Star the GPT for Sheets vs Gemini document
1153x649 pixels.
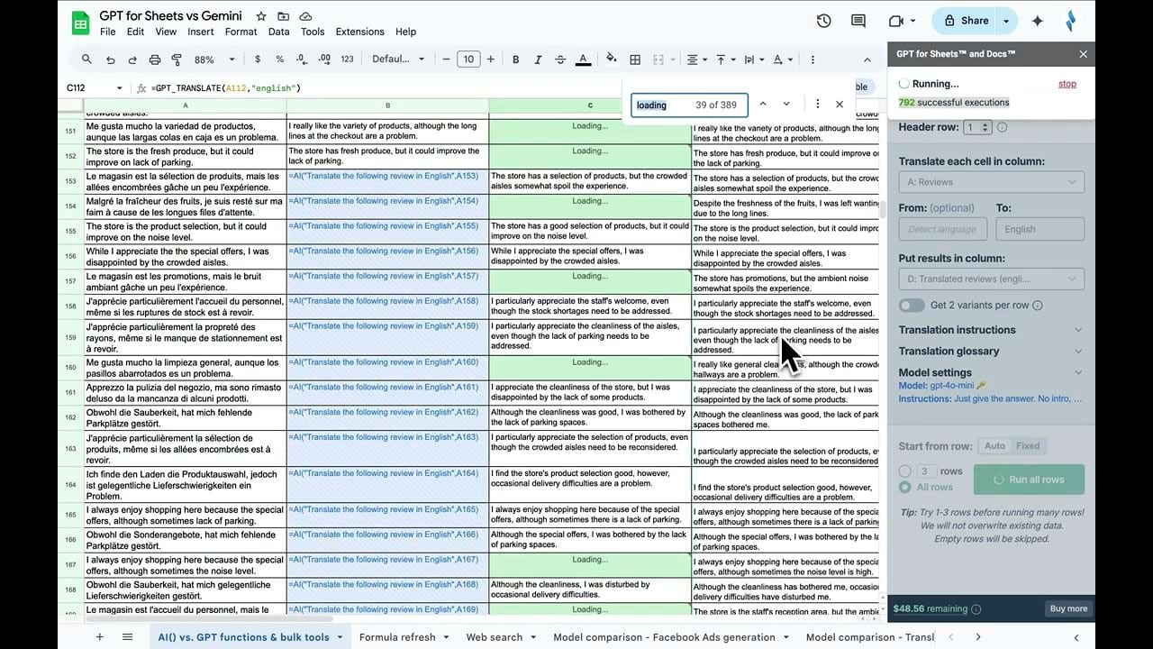(x=261, y=16)
